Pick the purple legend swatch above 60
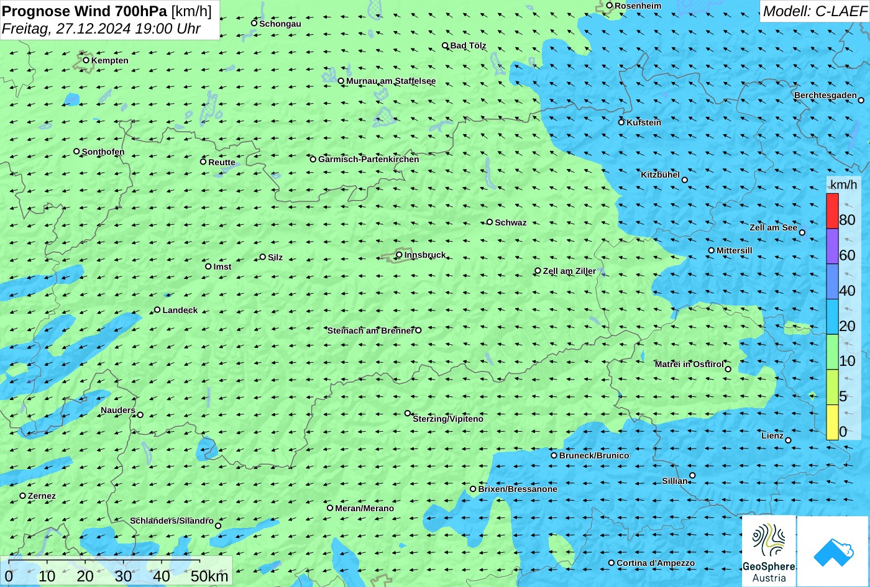This screenshot has height=587, width=870. (832, 247)
